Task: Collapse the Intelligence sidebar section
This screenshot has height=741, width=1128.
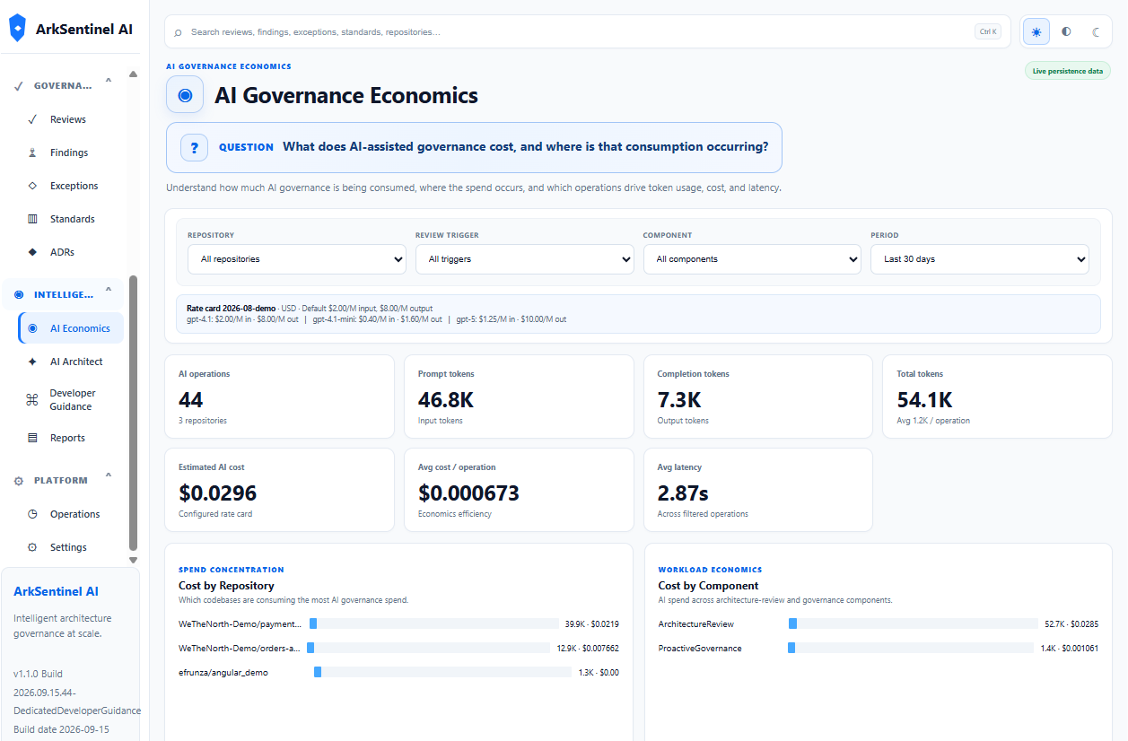Action: pos(109,290)
